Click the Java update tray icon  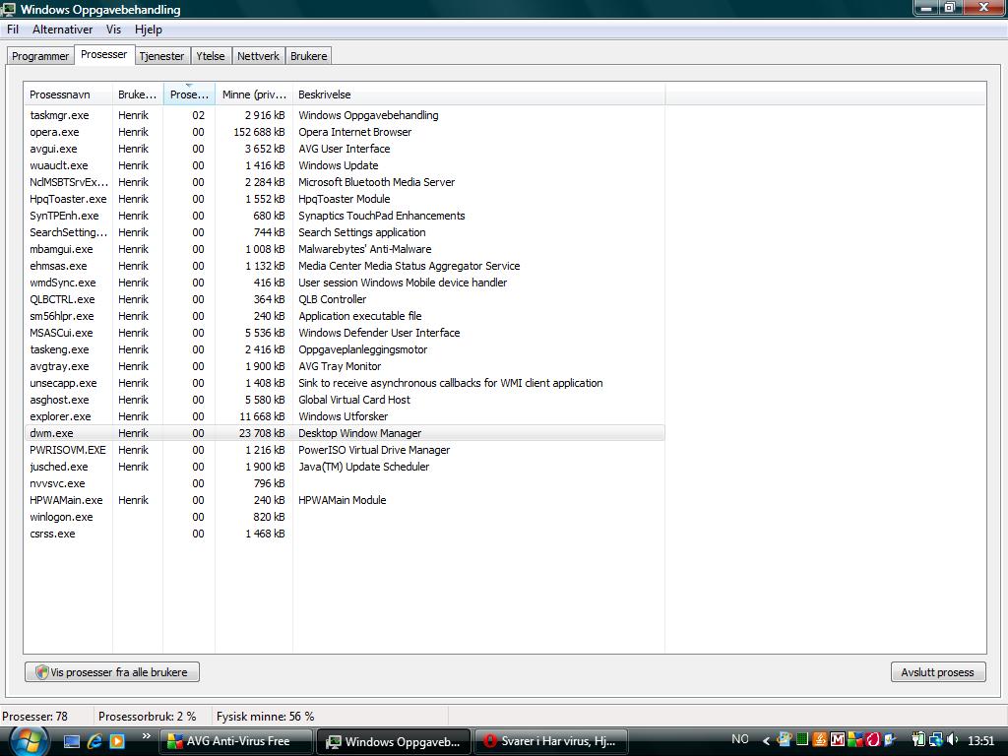pos(820,738)
